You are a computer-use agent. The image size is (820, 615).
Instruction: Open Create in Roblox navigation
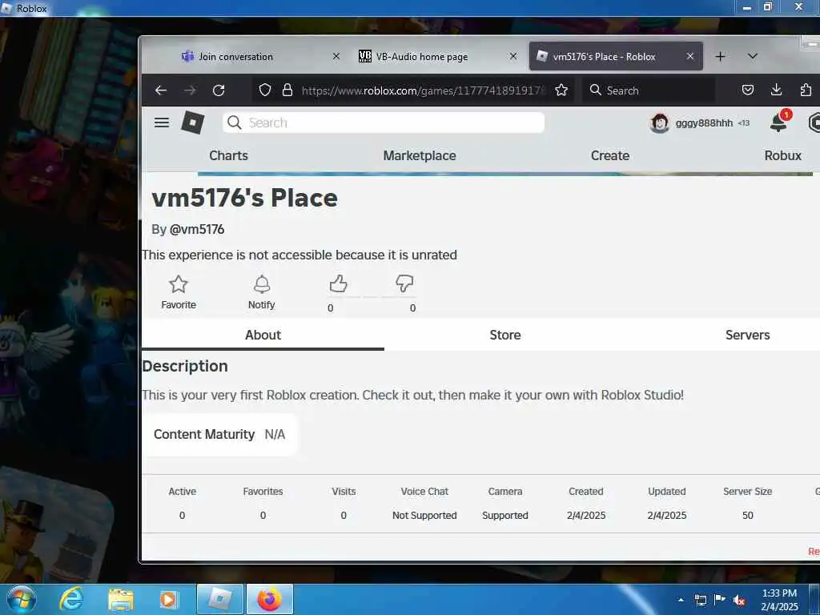coord(609,155)
